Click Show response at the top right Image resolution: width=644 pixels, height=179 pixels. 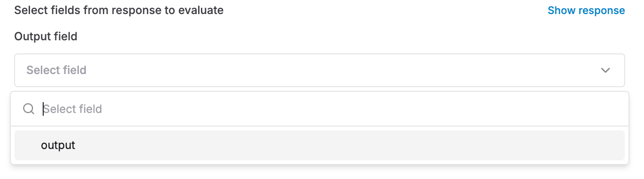pyautogui.click(x=586, y=10)
